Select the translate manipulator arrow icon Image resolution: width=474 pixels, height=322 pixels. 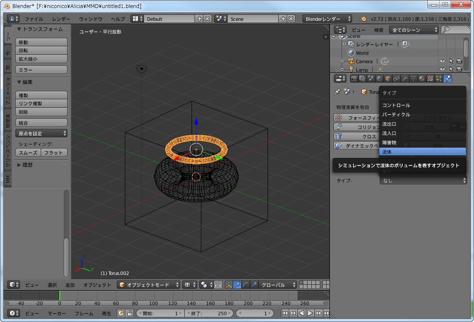[x=237, y=285]
